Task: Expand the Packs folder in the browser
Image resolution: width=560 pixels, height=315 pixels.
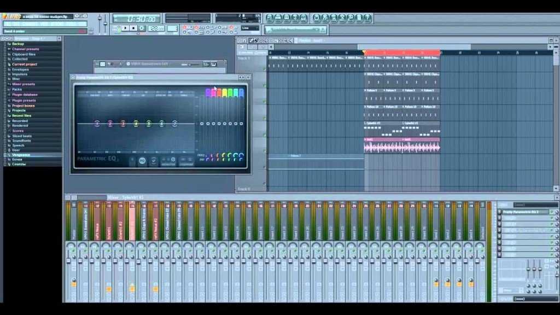Action: tap(17, 89)
